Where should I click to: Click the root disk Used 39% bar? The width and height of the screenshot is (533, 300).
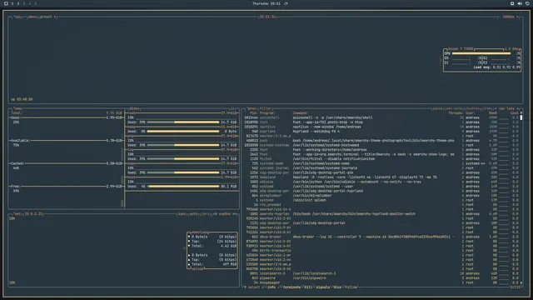[x=183, y=122]
